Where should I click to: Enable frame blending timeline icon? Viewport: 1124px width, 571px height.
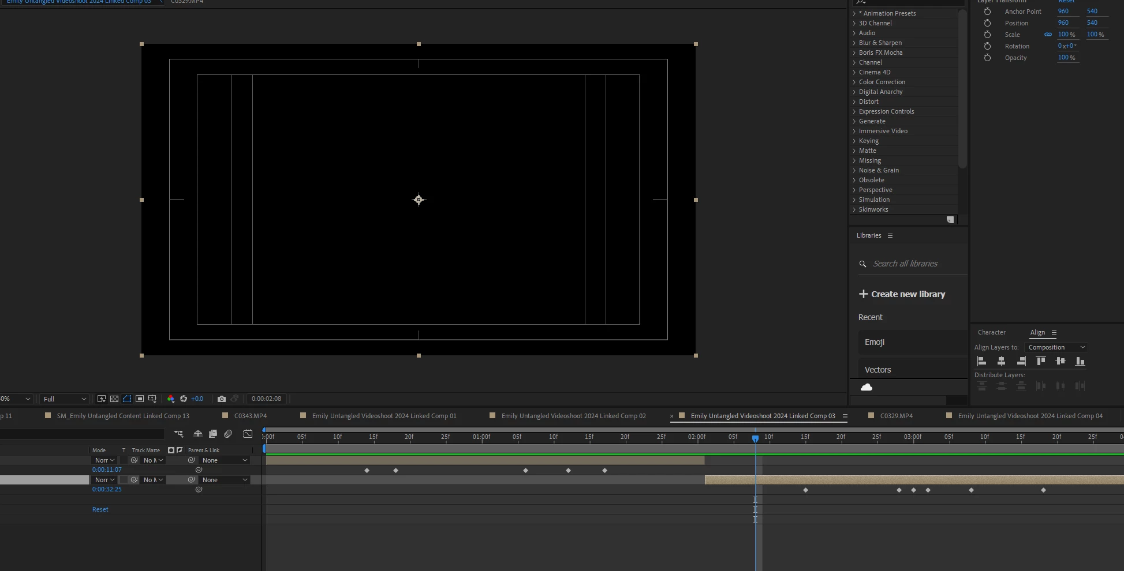point(213,434)
